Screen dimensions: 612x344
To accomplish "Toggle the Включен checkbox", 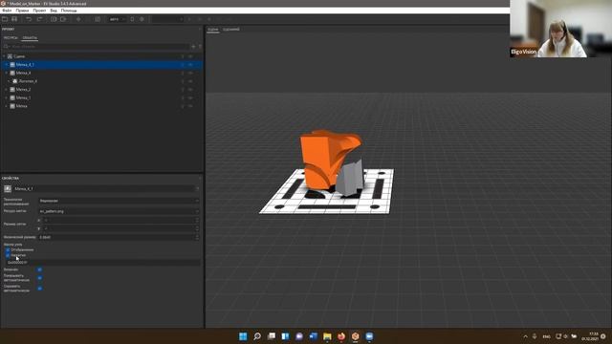I will pos(39,269).
